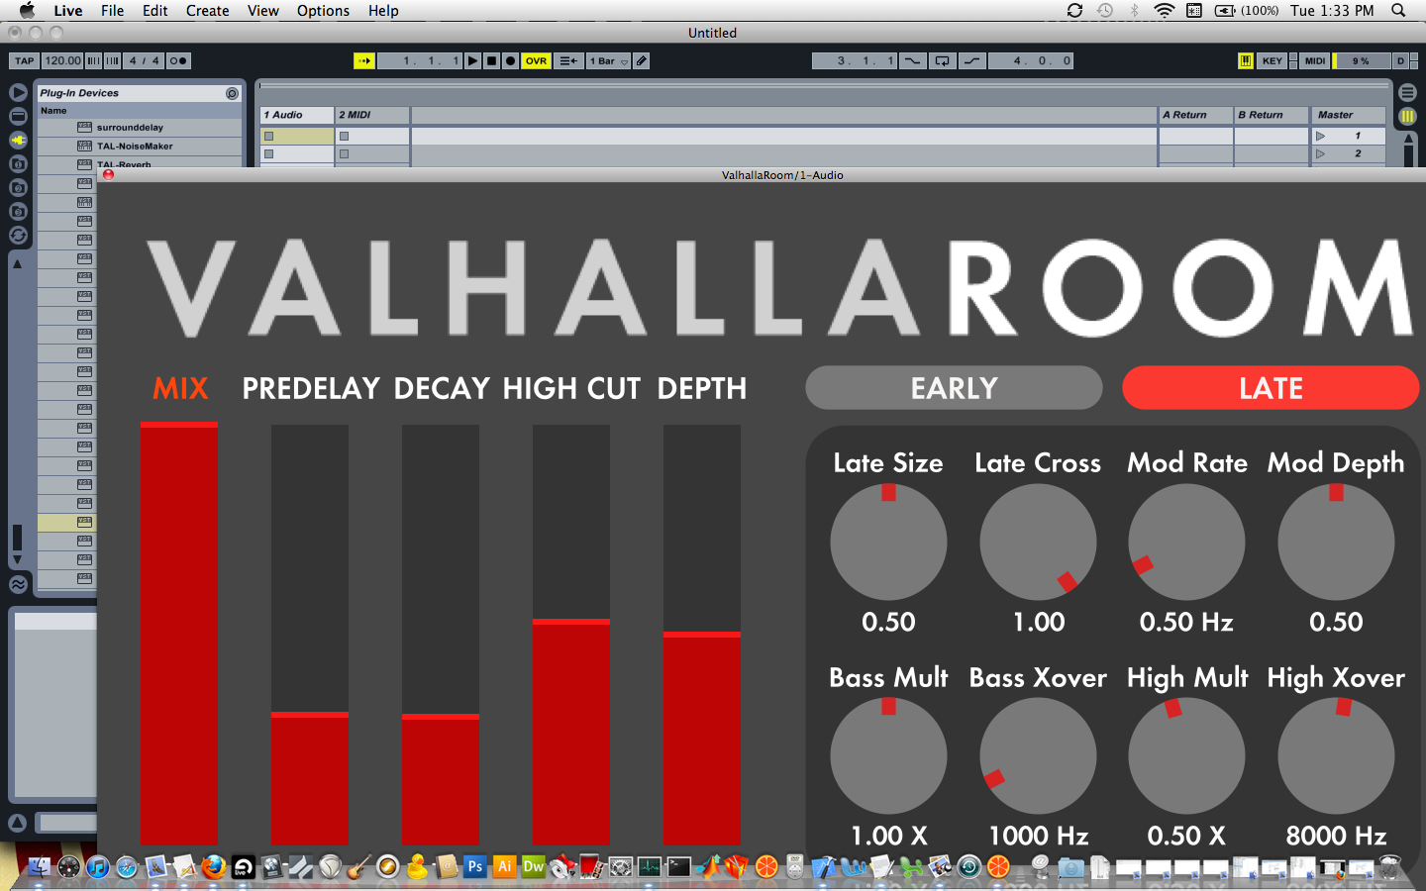Click the Punch-In switch icon
The width and height of the screenshot is (1426, 891).
point(912,60)
